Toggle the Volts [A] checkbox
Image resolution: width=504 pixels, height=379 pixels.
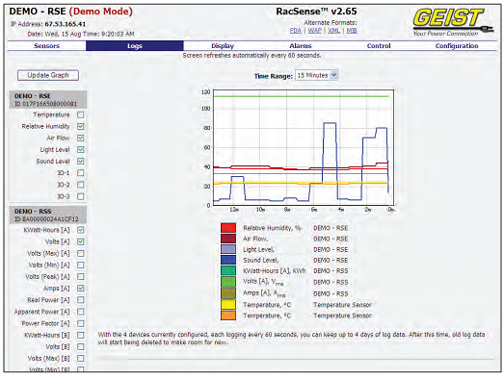(x=81, y=241)
